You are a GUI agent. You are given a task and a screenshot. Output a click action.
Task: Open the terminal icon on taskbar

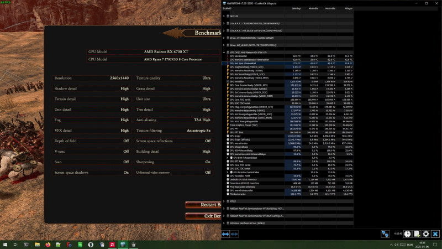[x=26, y=245]
